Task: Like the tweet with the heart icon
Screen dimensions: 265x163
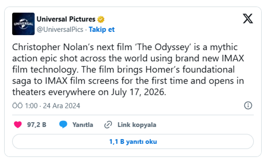Action: [x=18, y=125]
